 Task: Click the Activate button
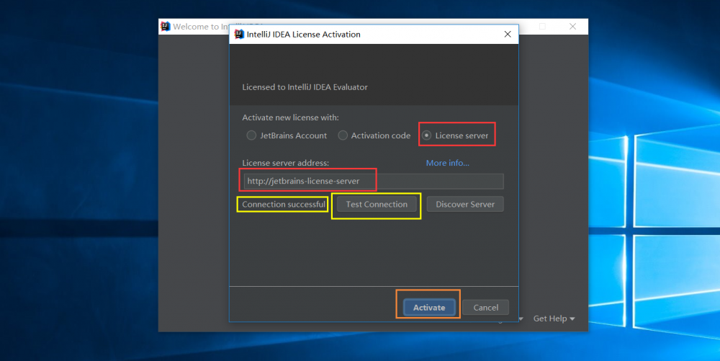point(429,308)
